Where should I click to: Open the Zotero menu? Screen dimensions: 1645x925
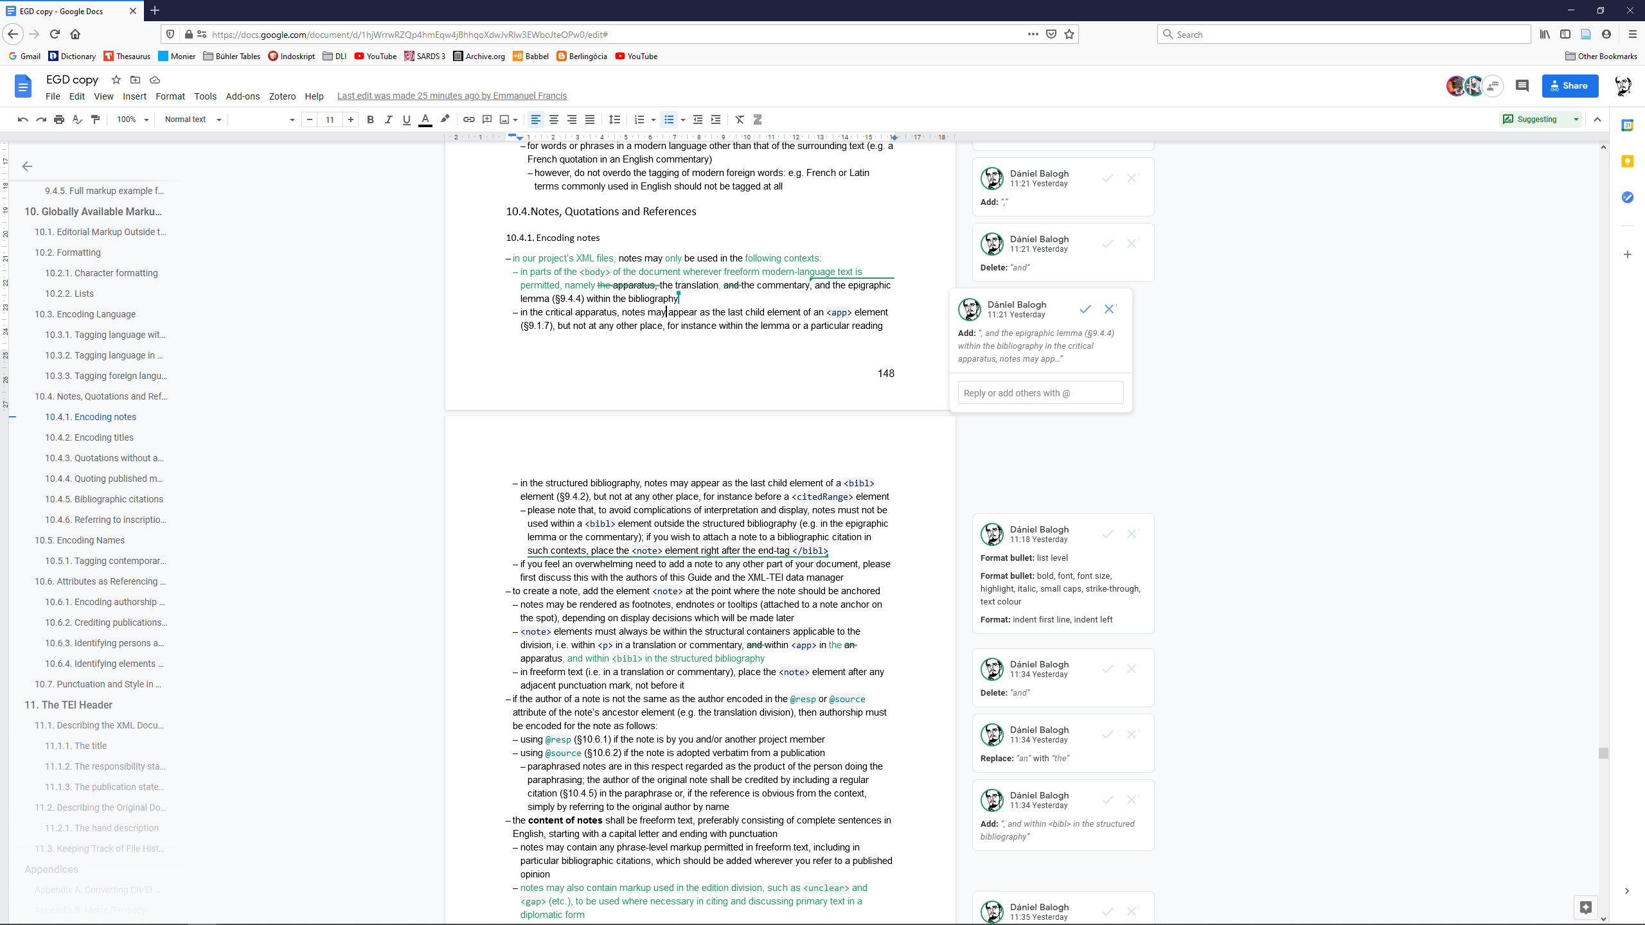coord(281,96)
